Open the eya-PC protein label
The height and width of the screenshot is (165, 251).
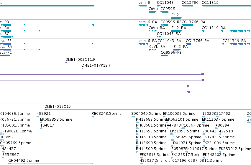pos(6,53)
